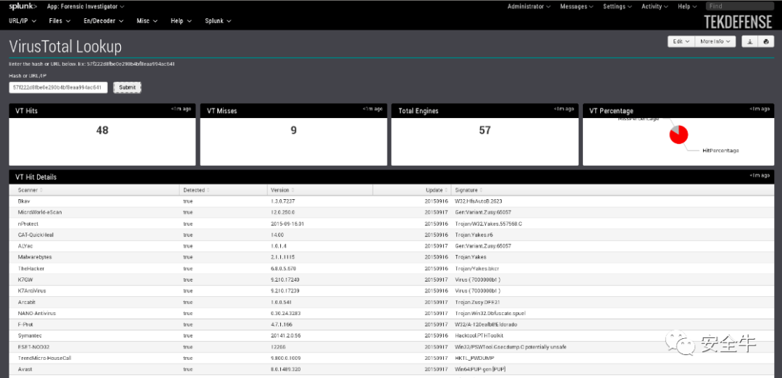Click the Splunk logo

click(23, 7)
